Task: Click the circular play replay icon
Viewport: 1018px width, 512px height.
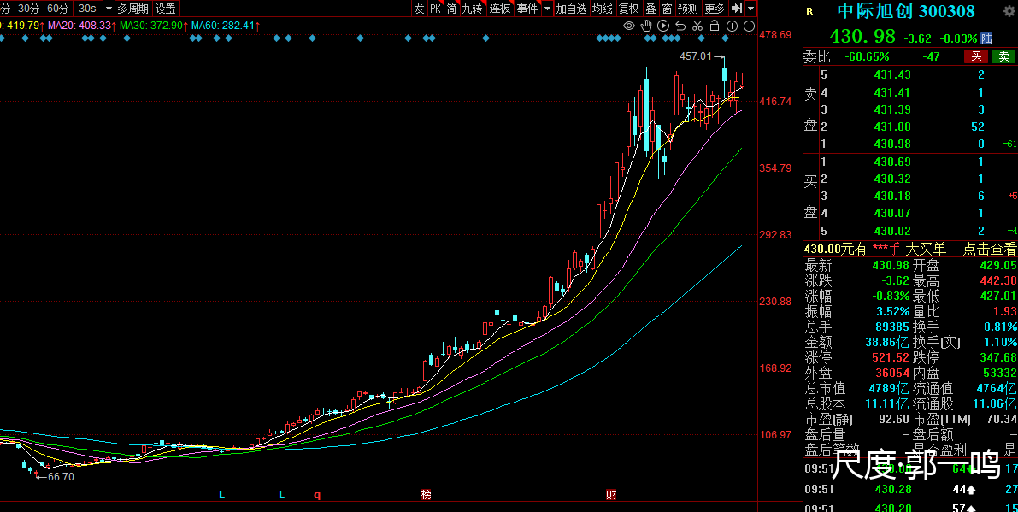Action: click(662, 26)
